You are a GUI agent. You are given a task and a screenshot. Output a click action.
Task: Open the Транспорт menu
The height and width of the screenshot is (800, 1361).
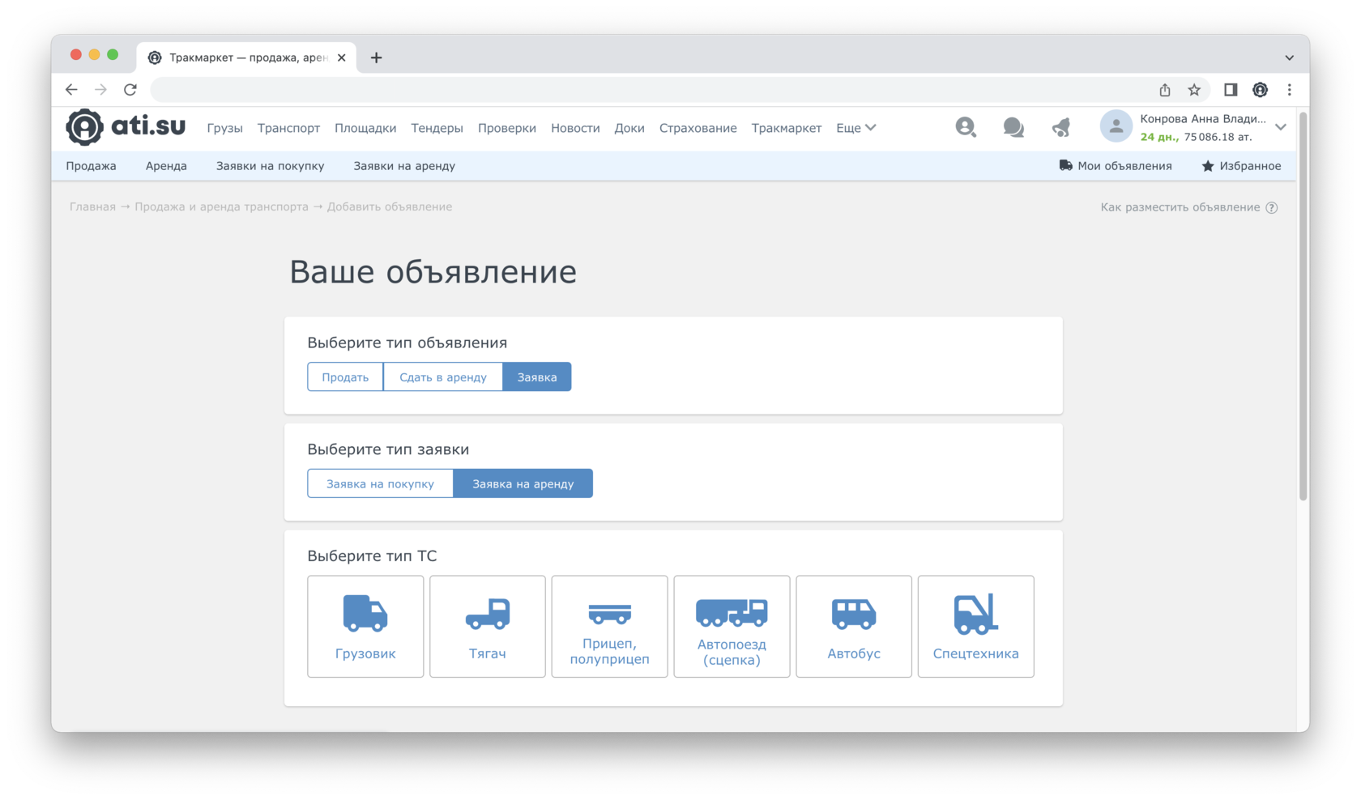tap(288, 128)
